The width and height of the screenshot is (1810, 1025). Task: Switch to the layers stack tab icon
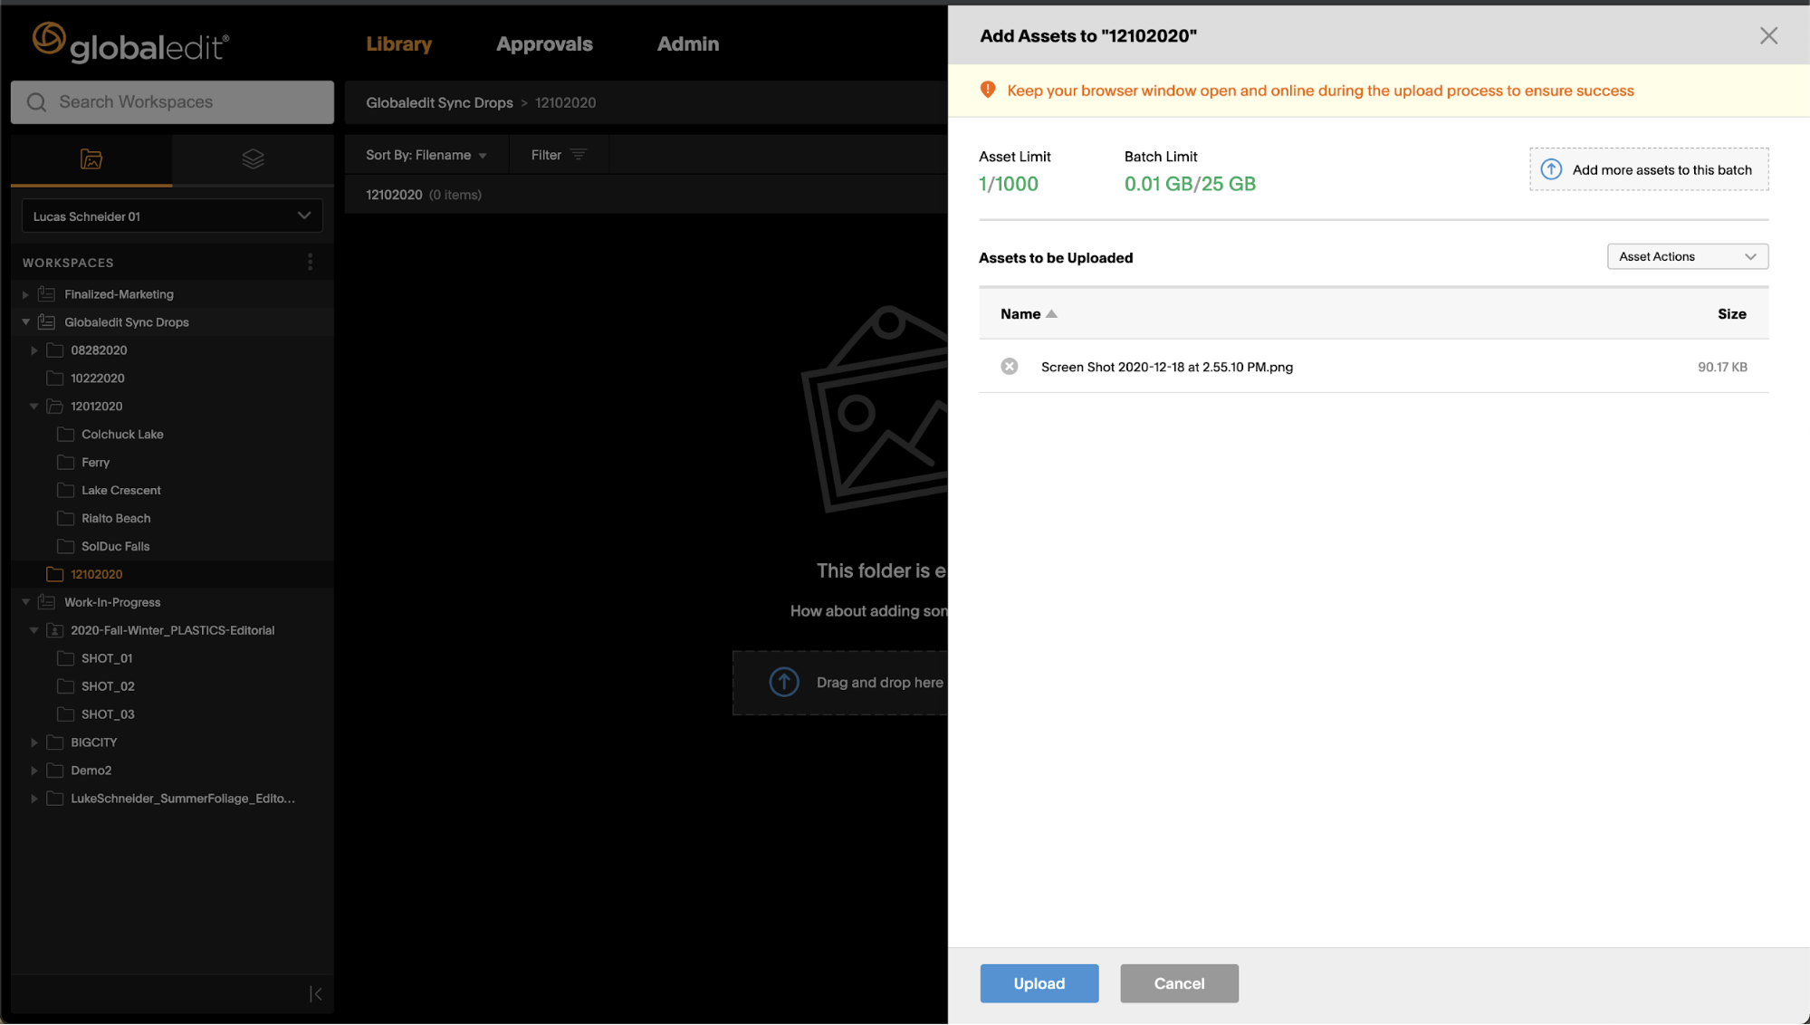254,159
